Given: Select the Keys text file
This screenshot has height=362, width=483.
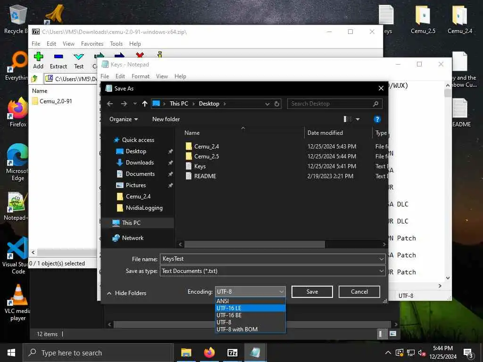Looking at the screenshot, I should (200, 166).
